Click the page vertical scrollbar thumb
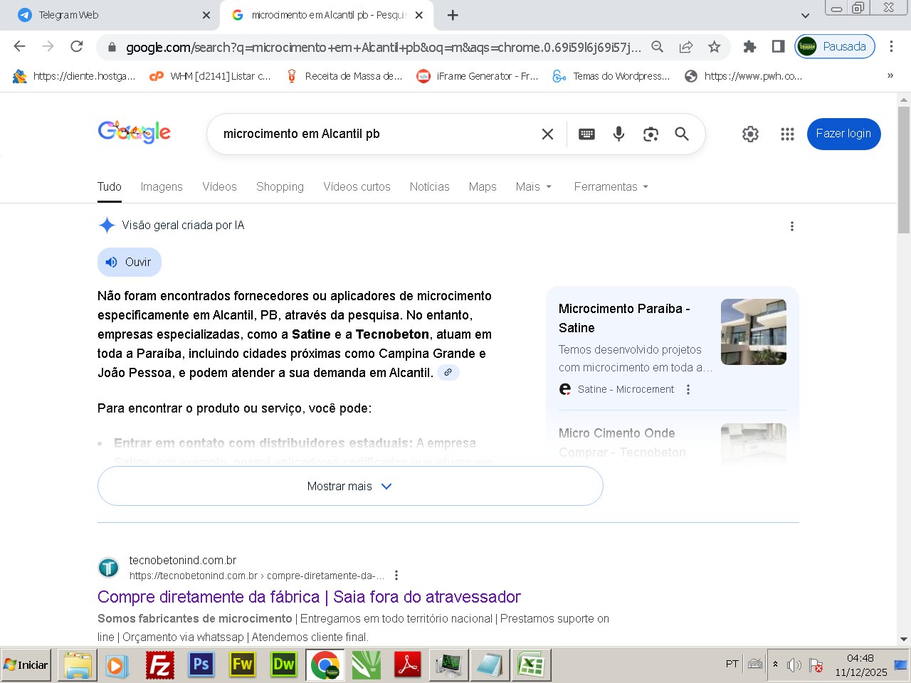Image resolution: width=911 pixels, height=683 pixels. point(904,171)
